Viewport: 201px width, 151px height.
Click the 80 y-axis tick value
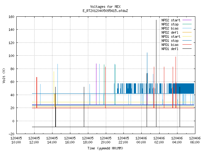(x=12, y=69)
